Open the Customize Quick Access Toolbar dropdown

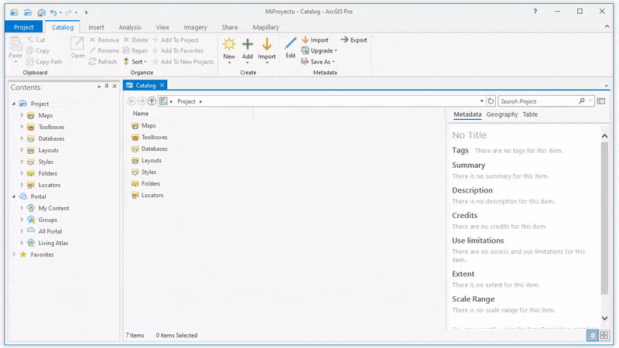tap(87, 12)
